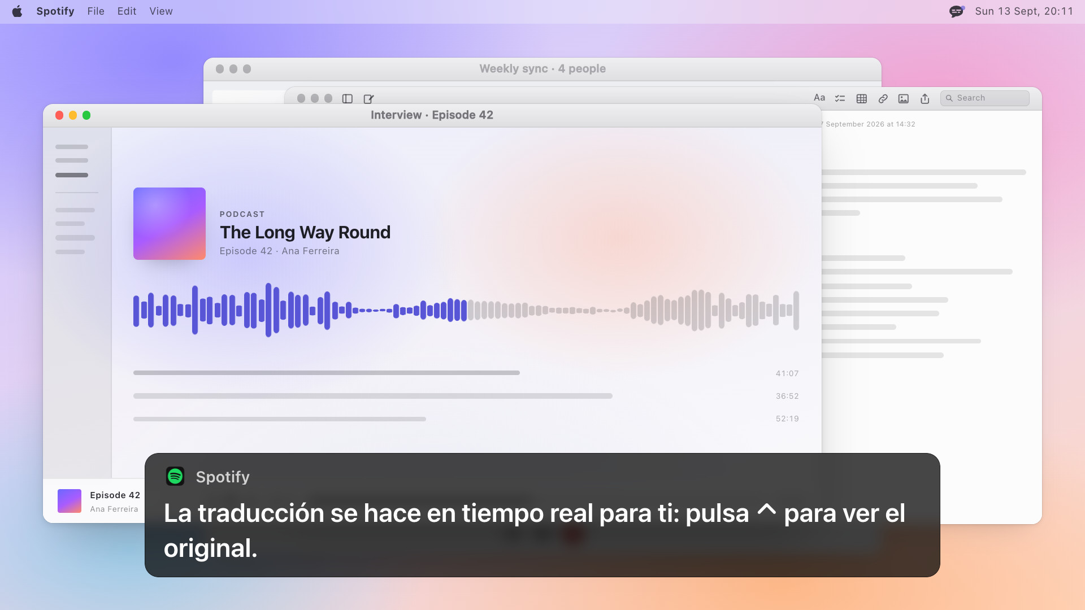
Task: Open the Apple menu
Action: click(x=17, y=11)
